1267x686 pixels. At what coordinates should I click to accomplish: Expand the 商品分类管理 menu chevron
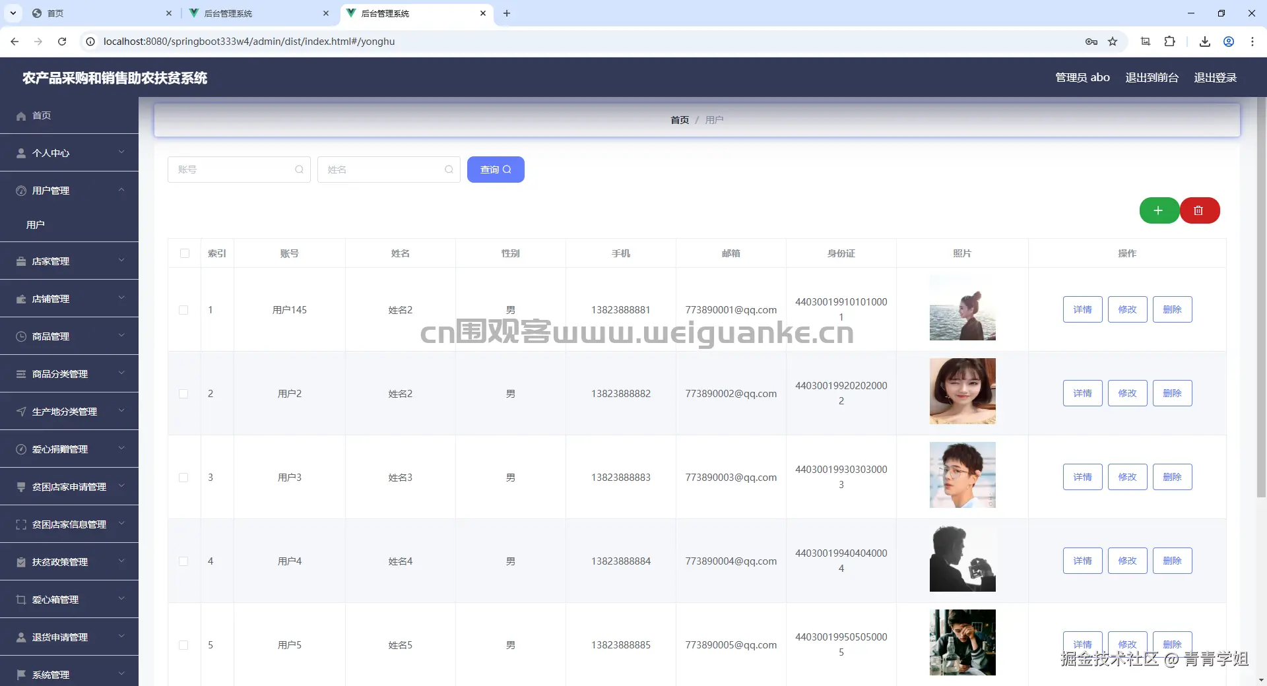tap(121, 373)
